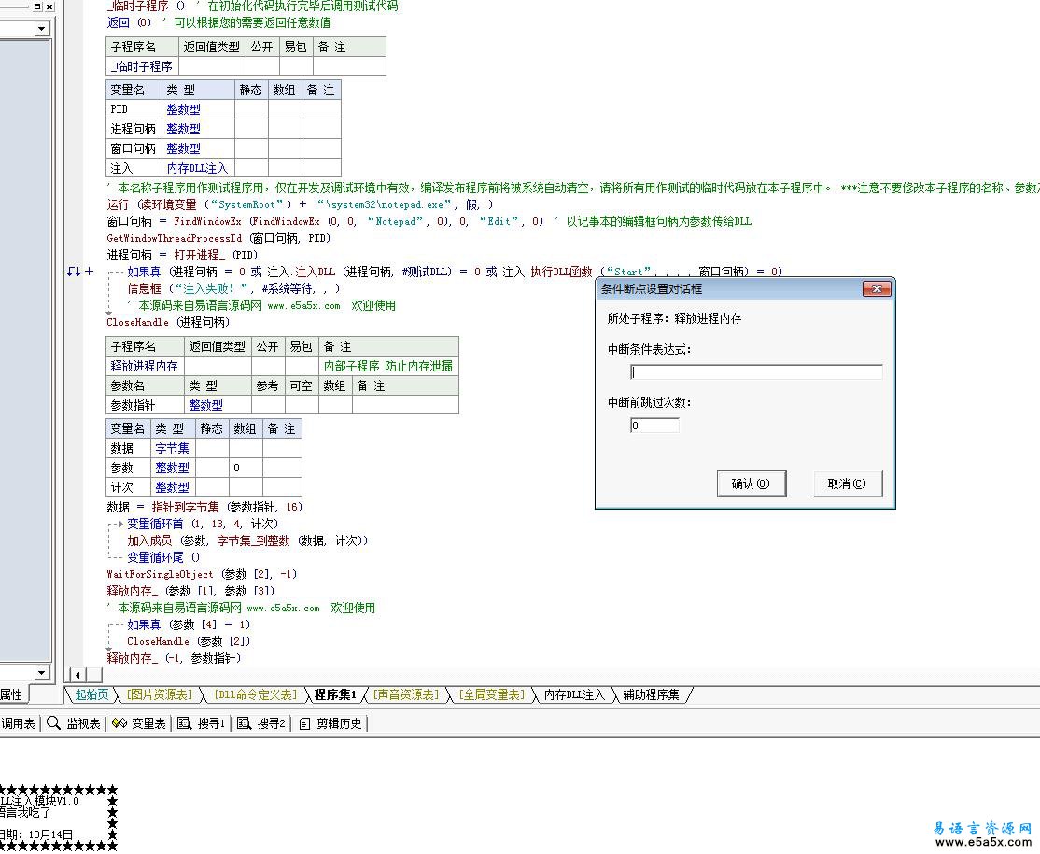
Task: Click the 进程句柄 = 打开进程_ (PID) line
Action: [182, 255]
